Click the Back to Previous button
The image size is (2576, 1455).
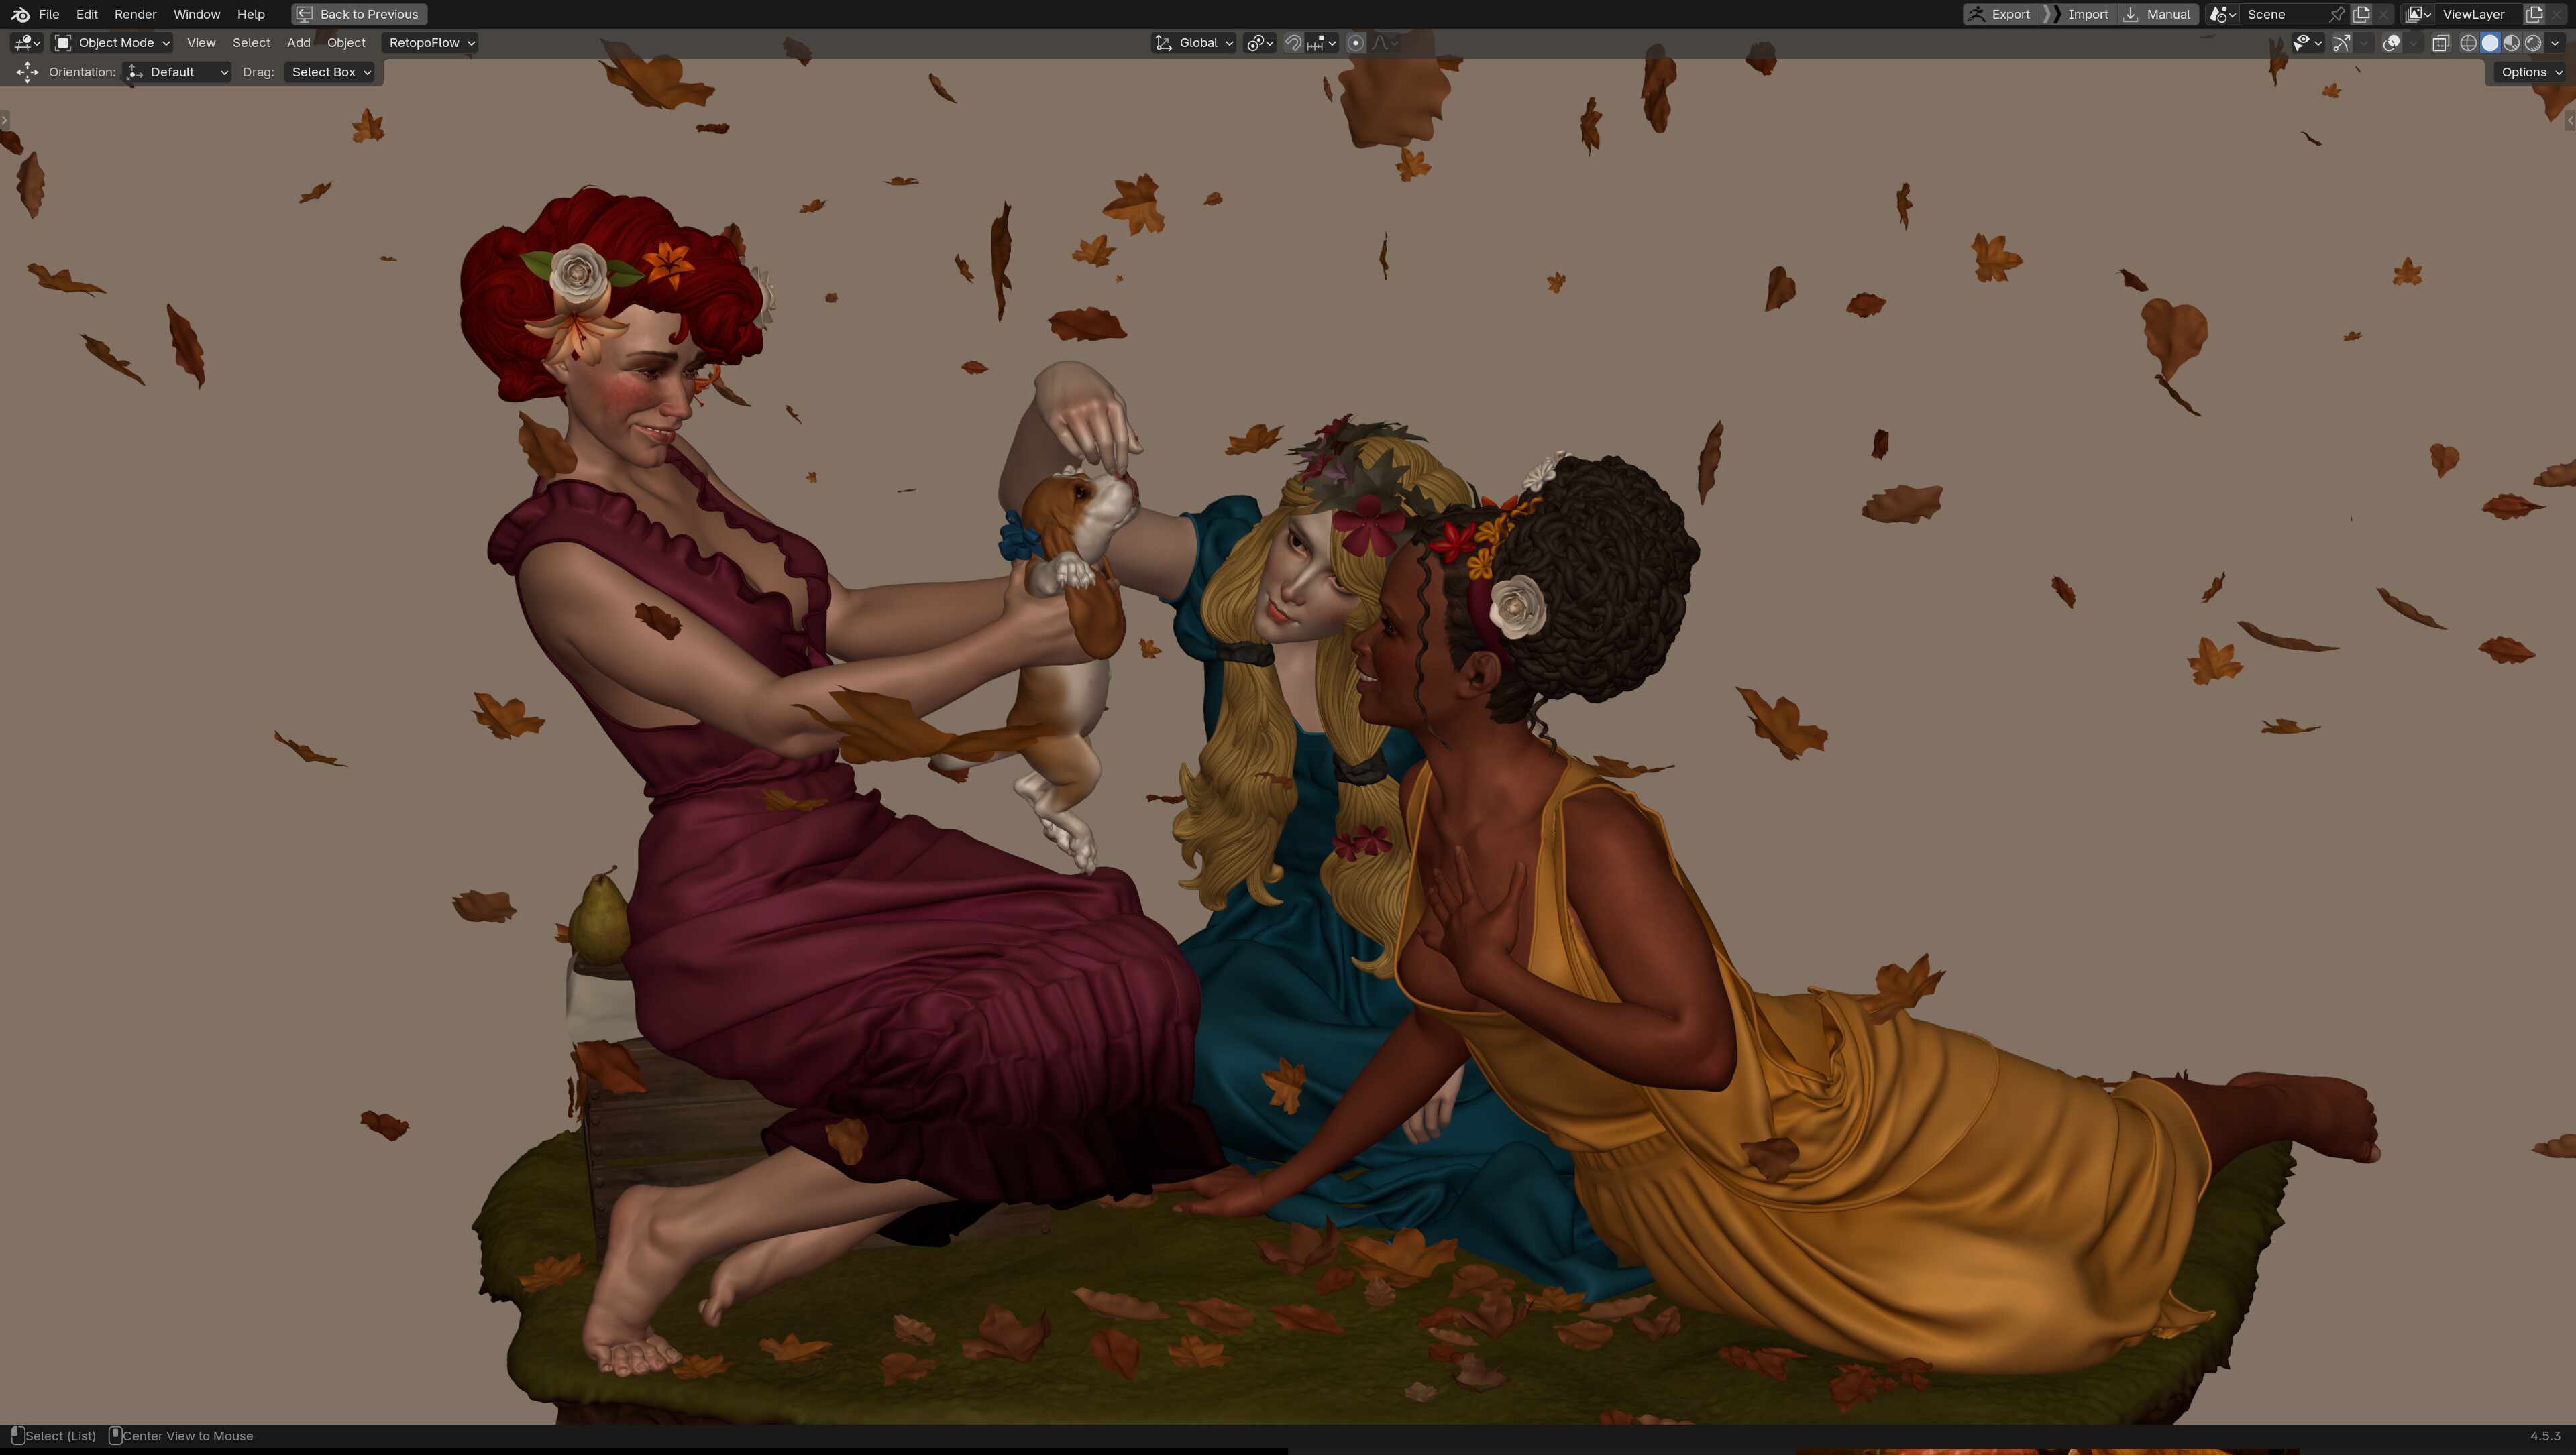click(357, 14)
